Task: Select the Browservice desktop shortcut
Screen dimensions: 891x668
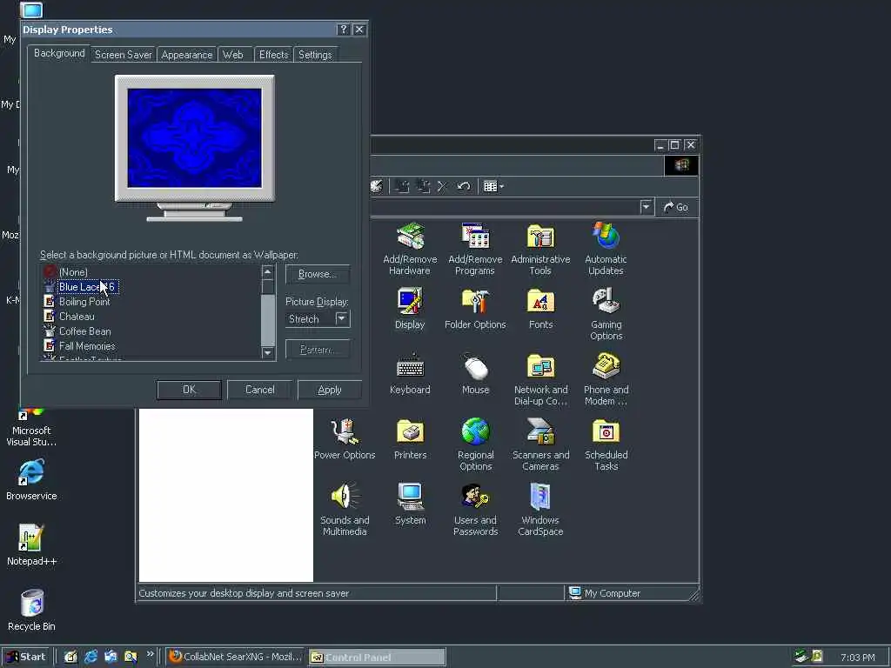Action: click(31, 480)
